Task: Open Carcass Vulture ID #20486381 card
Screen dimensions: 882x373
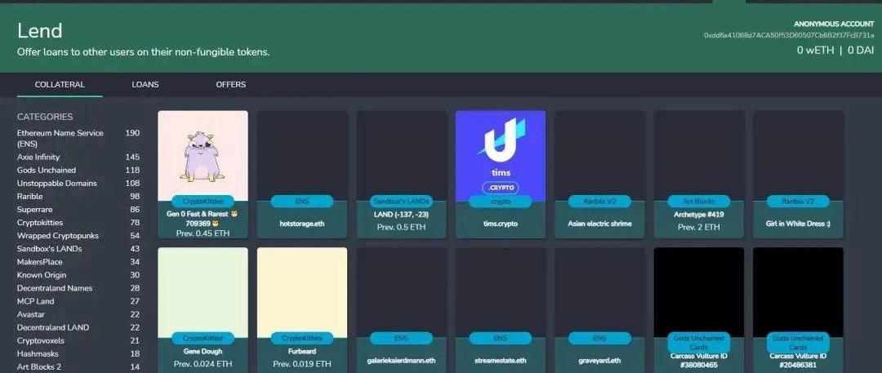Action: click(798, 310)
